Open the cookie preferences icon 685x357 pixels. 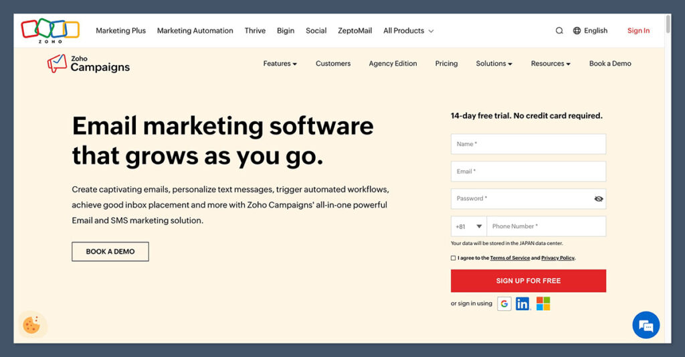tap(31, 325)
